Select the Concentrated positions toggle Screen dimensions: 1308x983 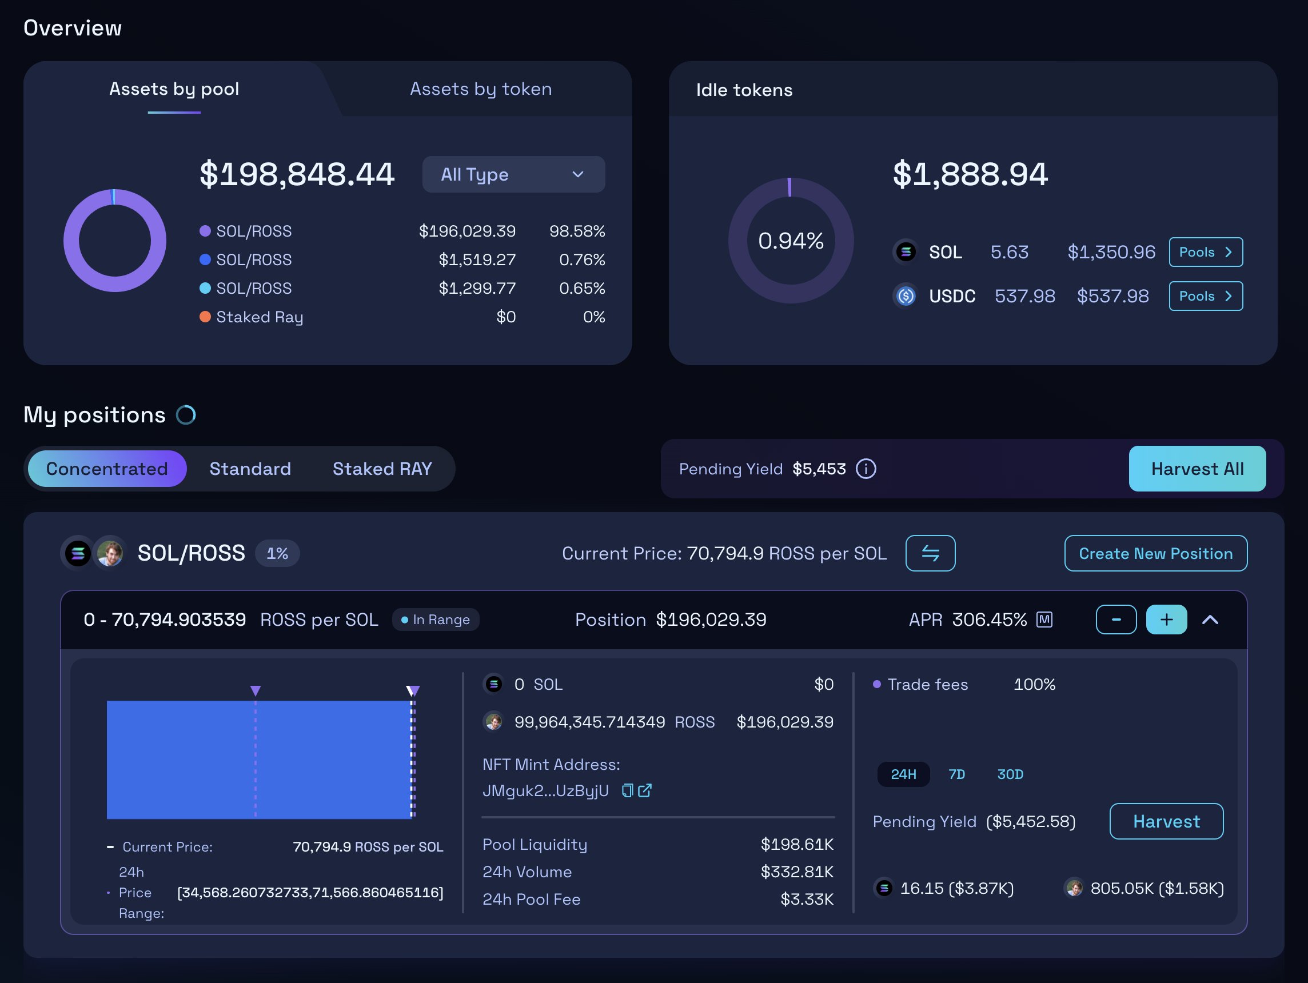tap(107, 469)
